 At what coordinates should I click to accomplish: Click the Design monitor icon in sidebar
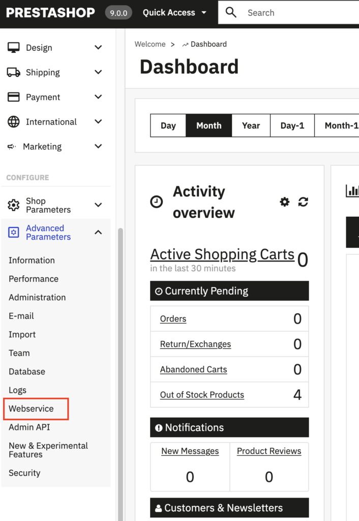pyautogui.click(x=14, y=48)
